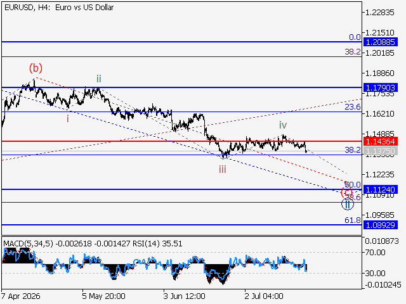Select the 1.11240 price level tag
Screen dimensions: 406x304
point(380,189)
